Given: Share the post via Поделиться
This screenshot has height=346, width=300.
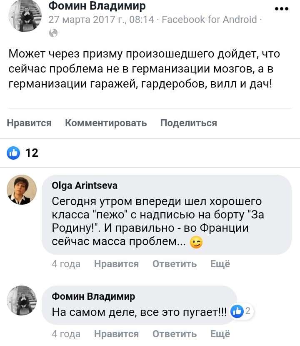Looking at the screenshot, I should (188, 123).
